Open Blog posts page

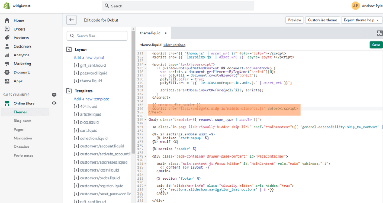tap(23, 121)
